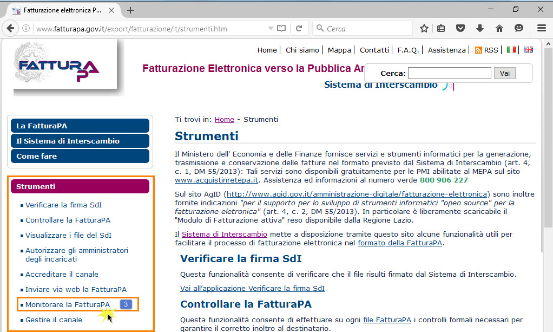This screenshot has height=332, width=553.
Task: Select the Strumenti sidebar header
Action: click(80, 186)
